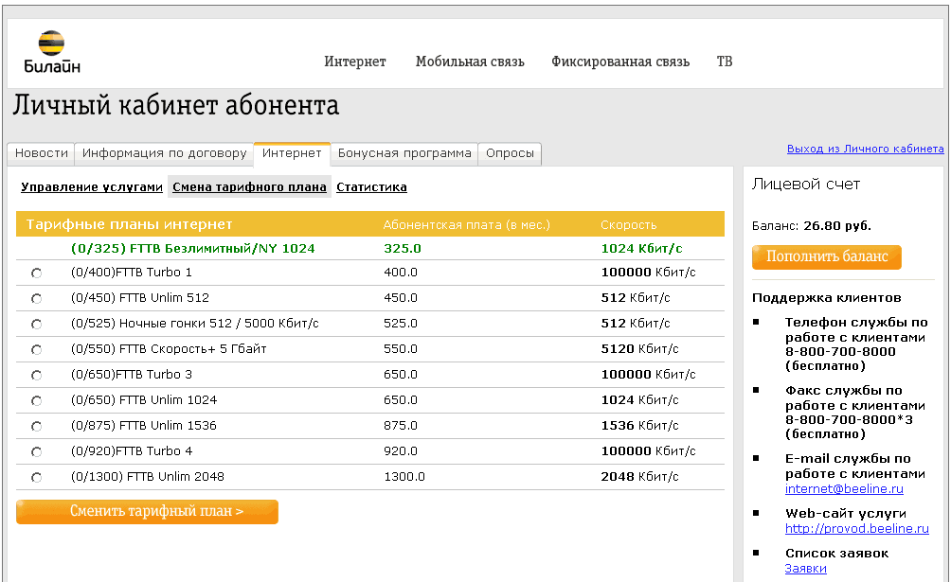
Task: Click the (0/400)FTTB Turbo 1 plan name
Action: (132, 273)
